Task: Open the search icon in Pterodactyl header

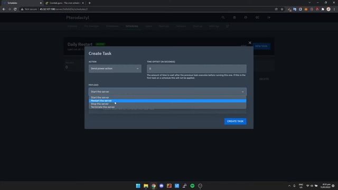Action: pyautogui.click(x=223, y=17)
